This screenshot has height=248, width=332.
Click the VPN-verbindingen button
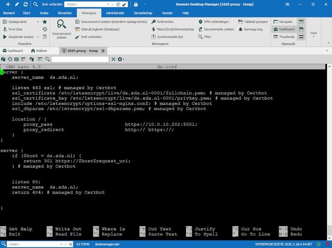214,22
